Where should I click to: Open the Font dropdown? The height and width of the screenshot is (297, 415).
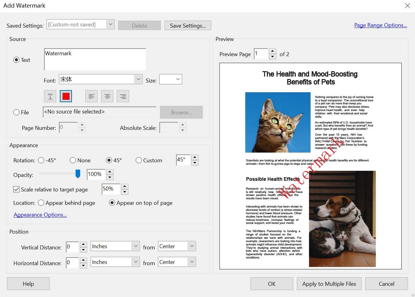[x=138, y=79]
